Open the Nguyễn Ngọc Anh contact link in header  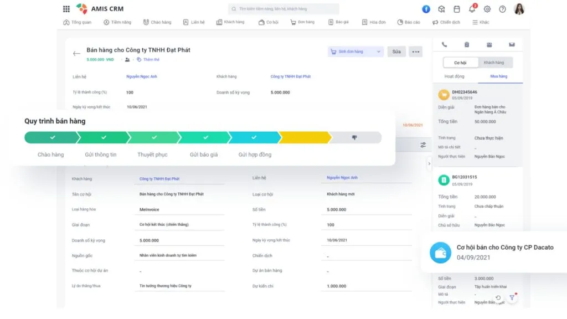point(142,76)
